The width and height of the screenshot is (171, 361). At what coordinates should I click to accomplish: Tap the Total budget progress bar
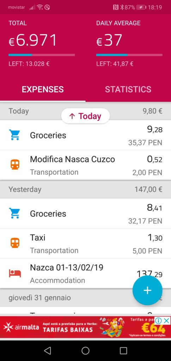click(x=42, y=55)
